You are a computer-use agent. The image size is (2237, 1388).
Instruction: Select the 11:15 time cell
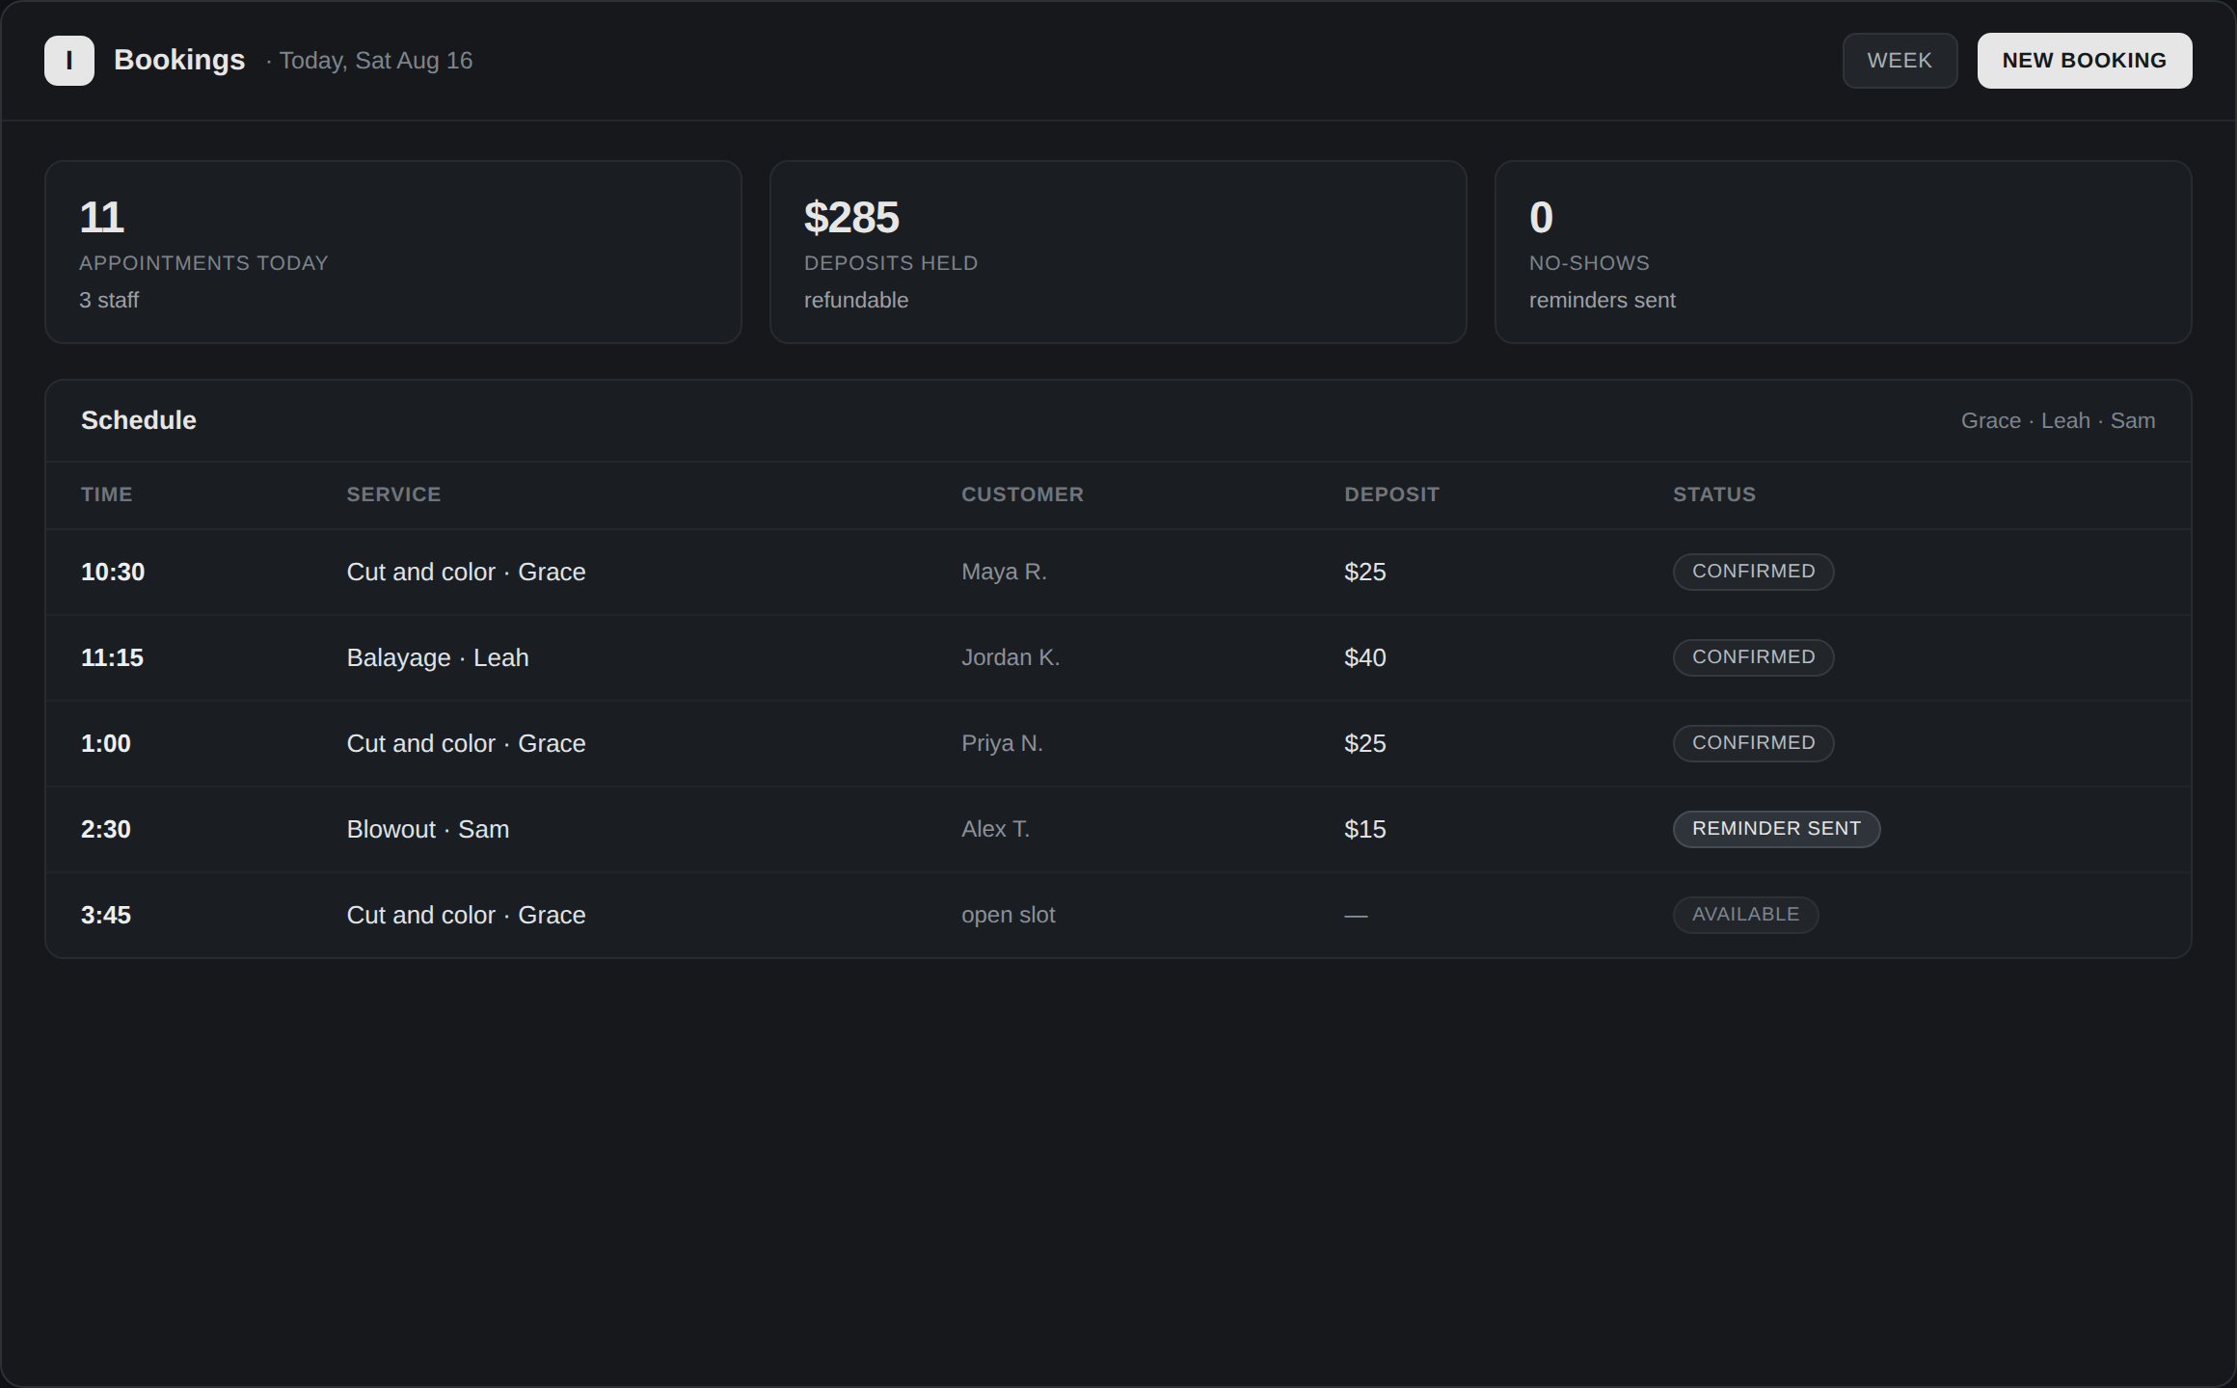click(112, 657)
